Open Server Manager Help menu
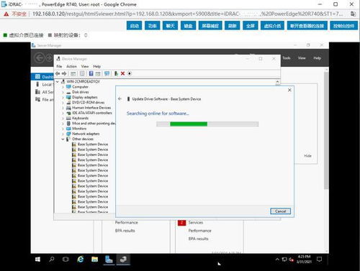360x271 pixels. point(317,58)
